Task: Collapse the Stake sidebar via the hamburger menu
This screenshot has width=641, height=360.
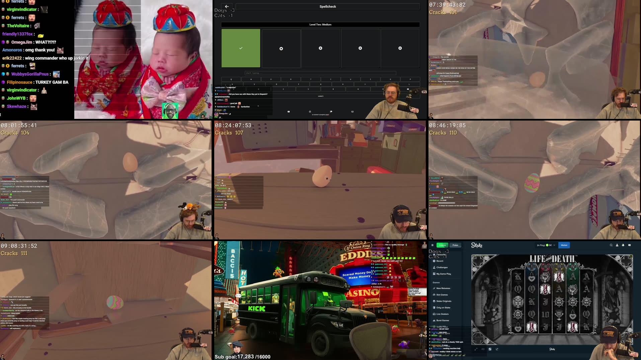Action: pos(432,245)
